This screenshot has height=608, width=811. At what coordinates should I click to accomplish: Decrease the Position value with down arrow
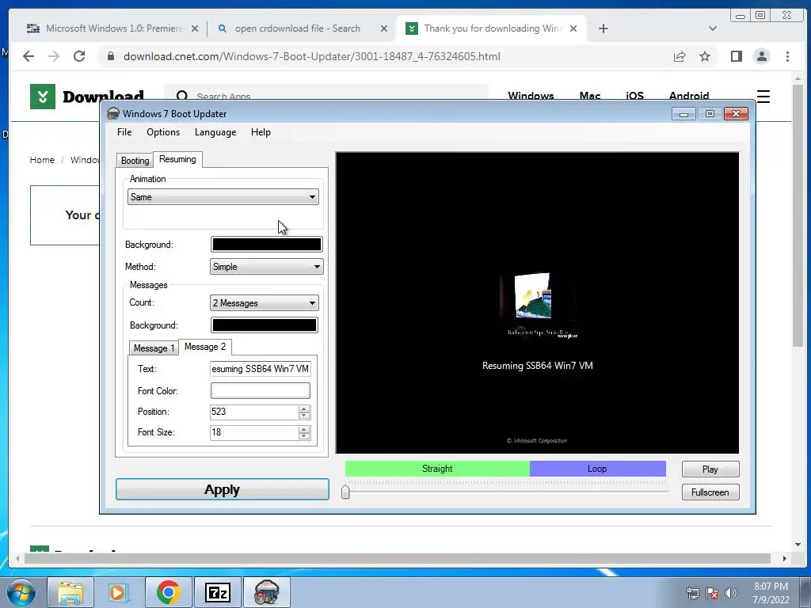coord(304,416)
